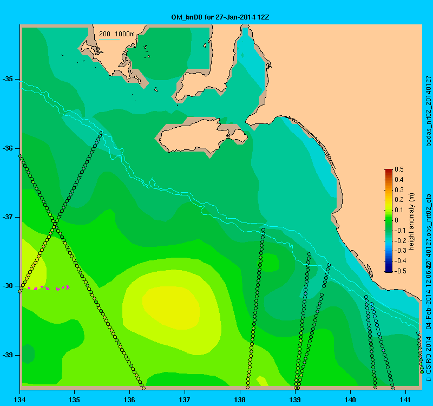The image size is (433, 406).
Task: Click the 'bodas_nrt02_20140127' vertical label
Action: click(428, 111)
